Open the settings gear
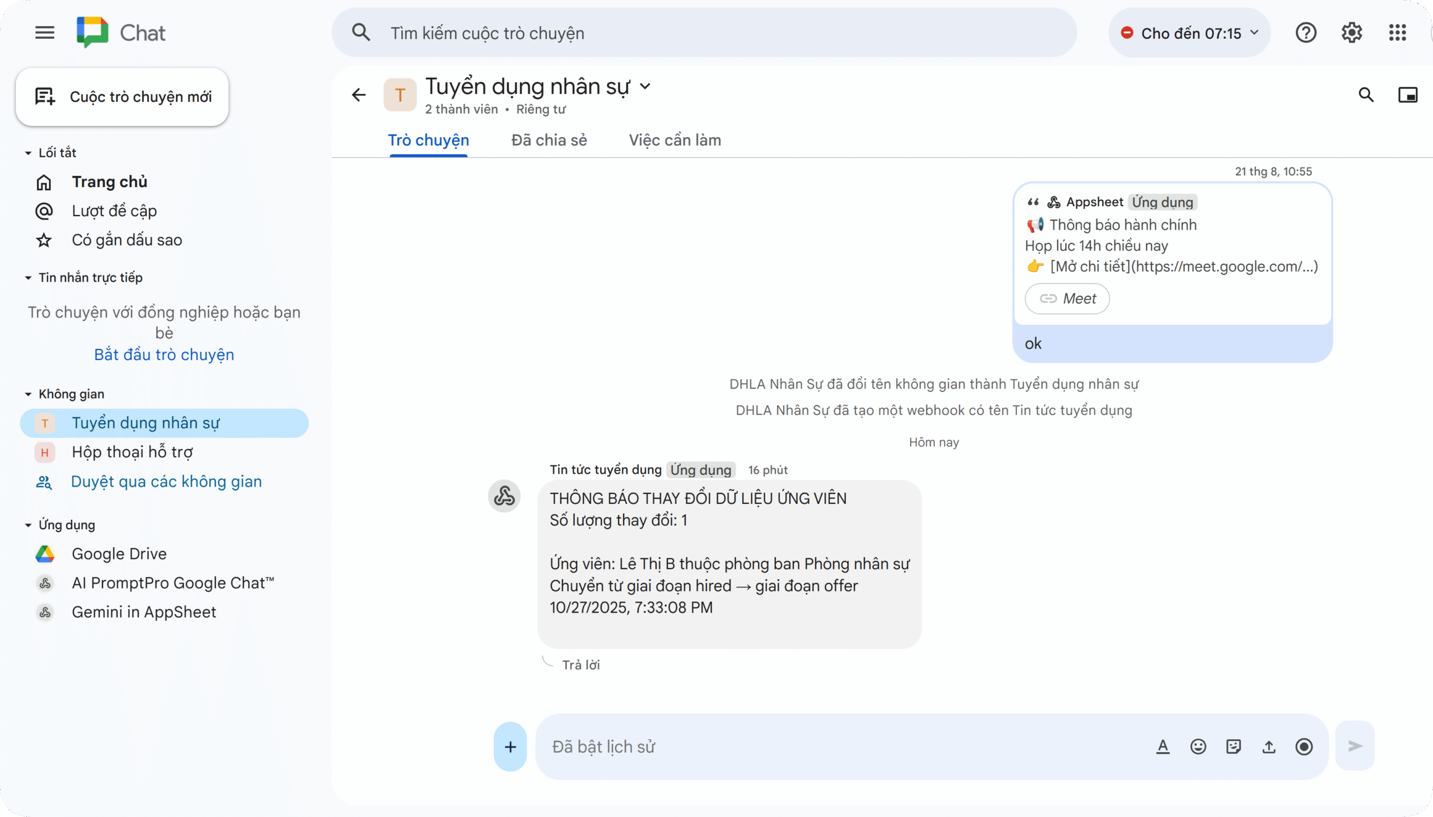 point(1352,32)
